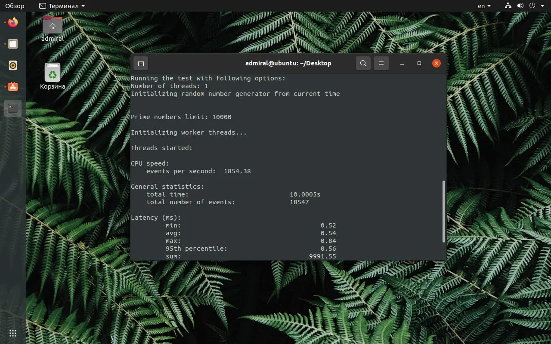551x344 pixels.
Task: Open Files manager in the dock
Action: pos(13,44)
